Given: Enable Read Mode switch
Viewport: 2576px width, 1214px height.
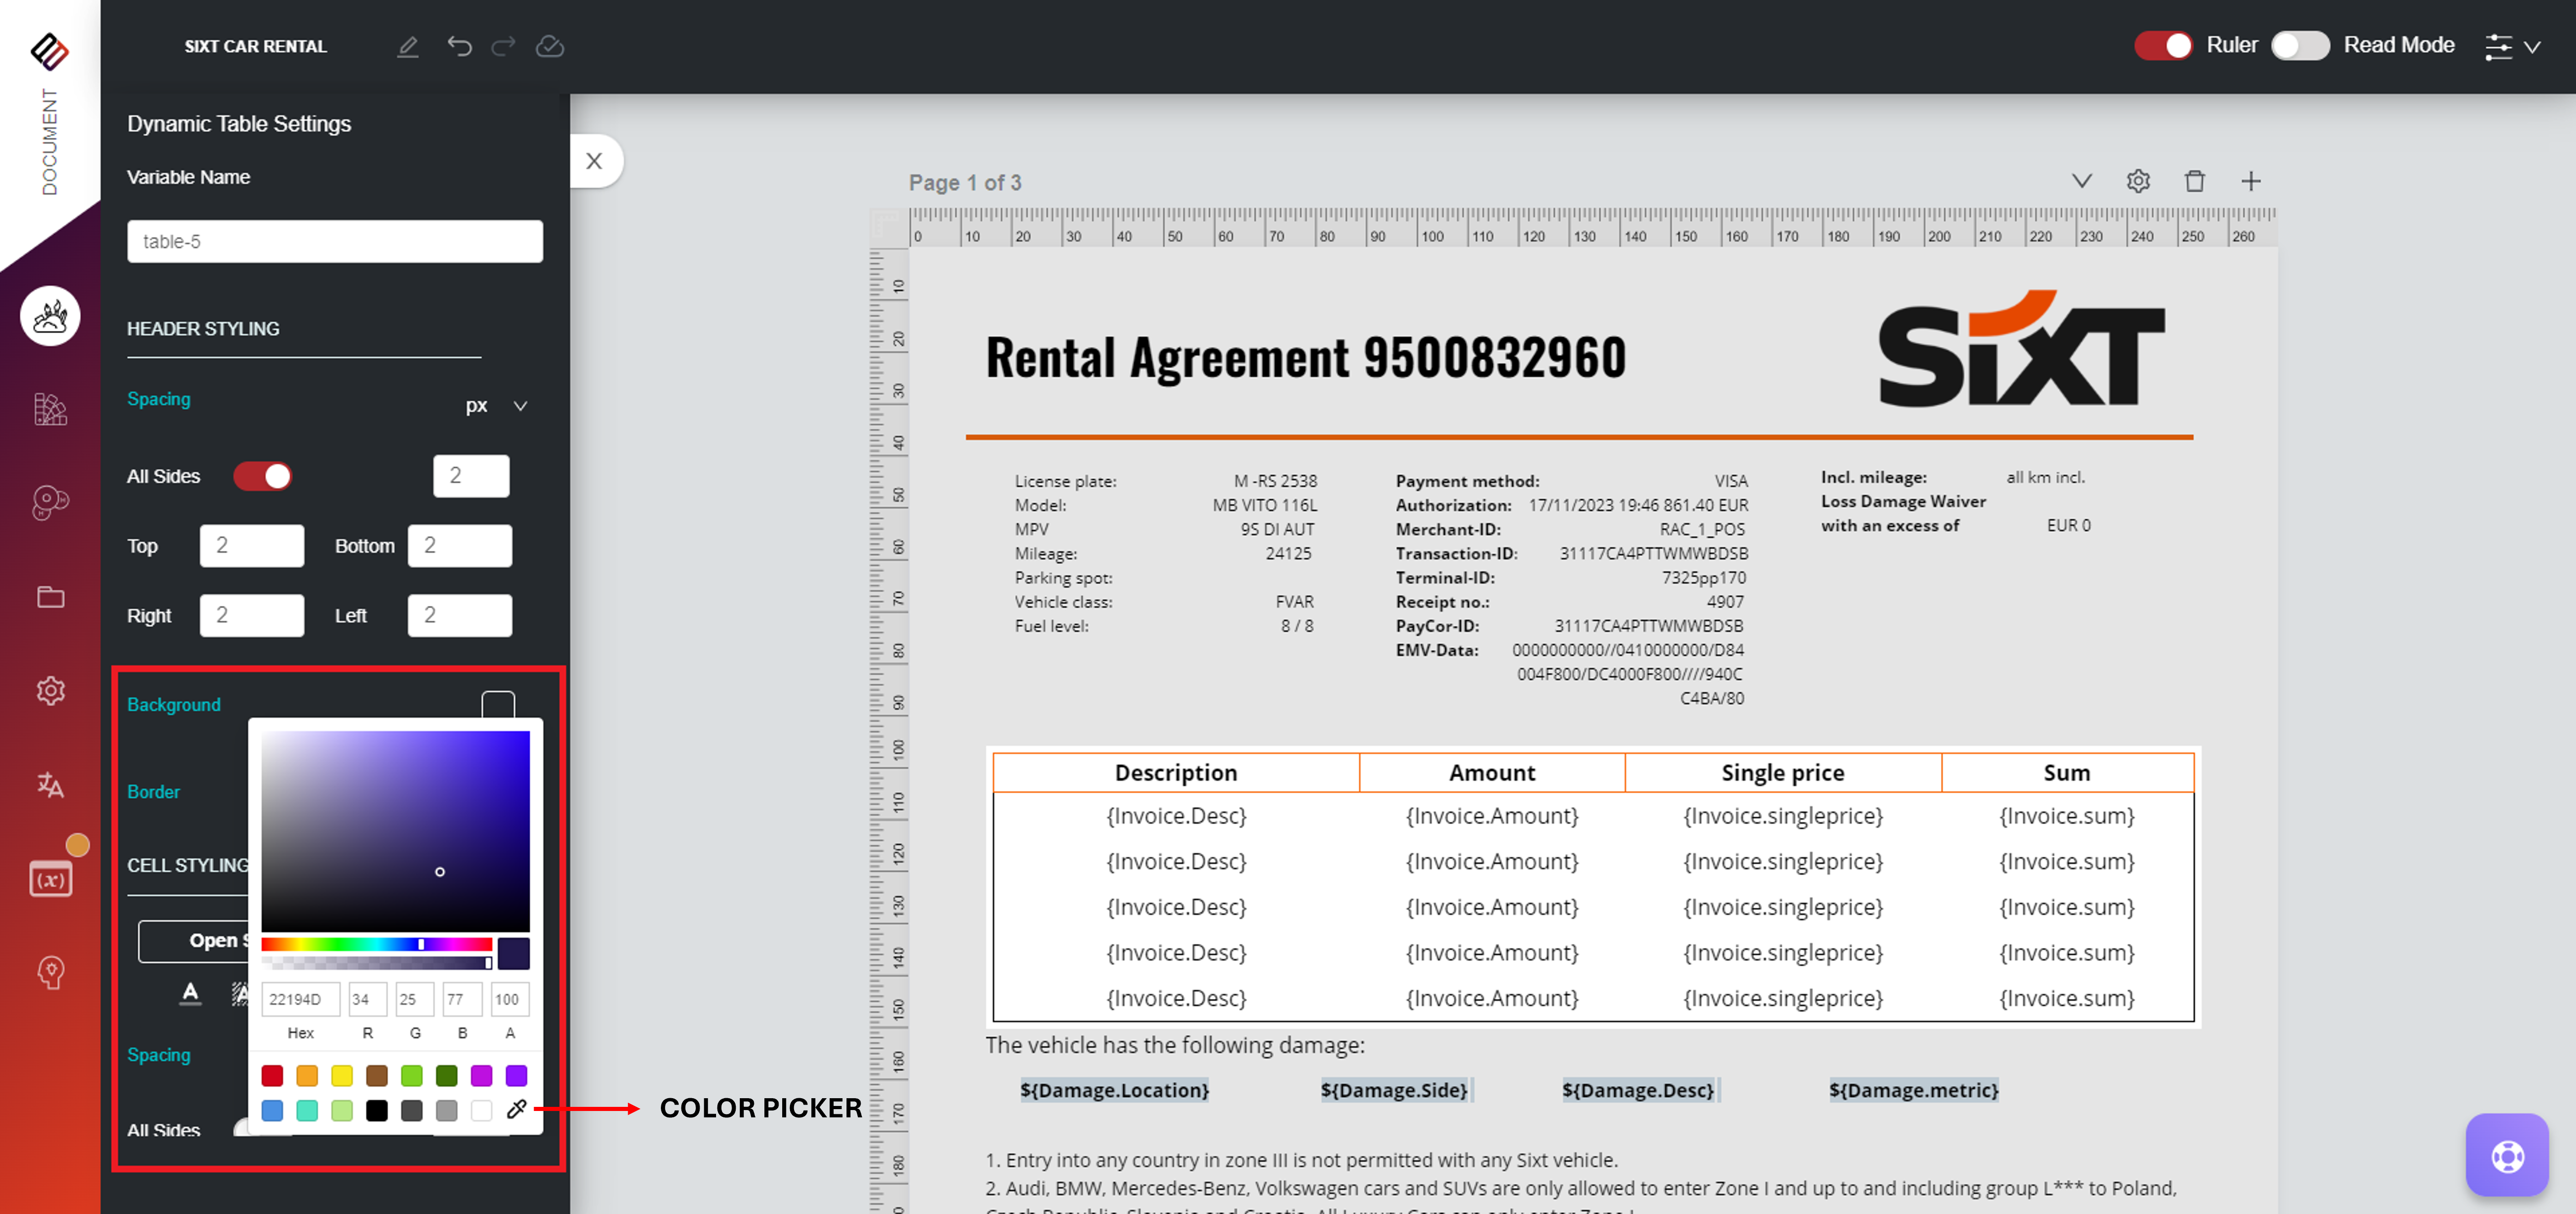Looking at the screenshot, I should 2299,45.
